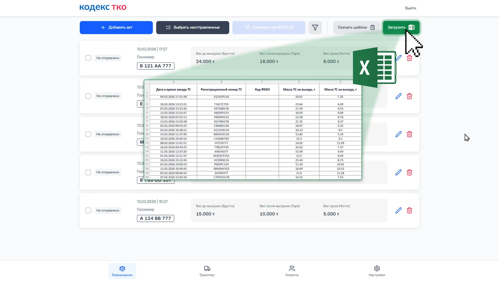Edit the third record with pencil icon

(x=399, y=134)
